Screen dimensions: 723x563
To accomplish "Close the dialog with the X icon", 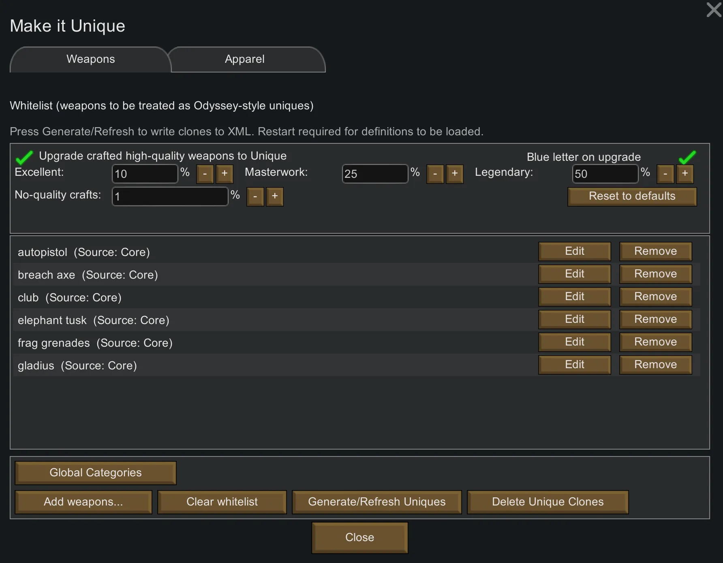I will click(714, 10).
